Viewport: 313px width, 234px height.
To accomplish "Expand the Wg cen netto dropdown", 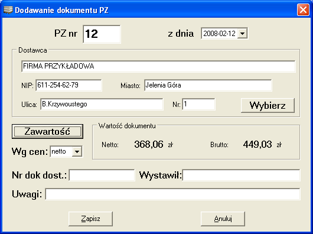I will pyautogui.click(x=77, y=152).
